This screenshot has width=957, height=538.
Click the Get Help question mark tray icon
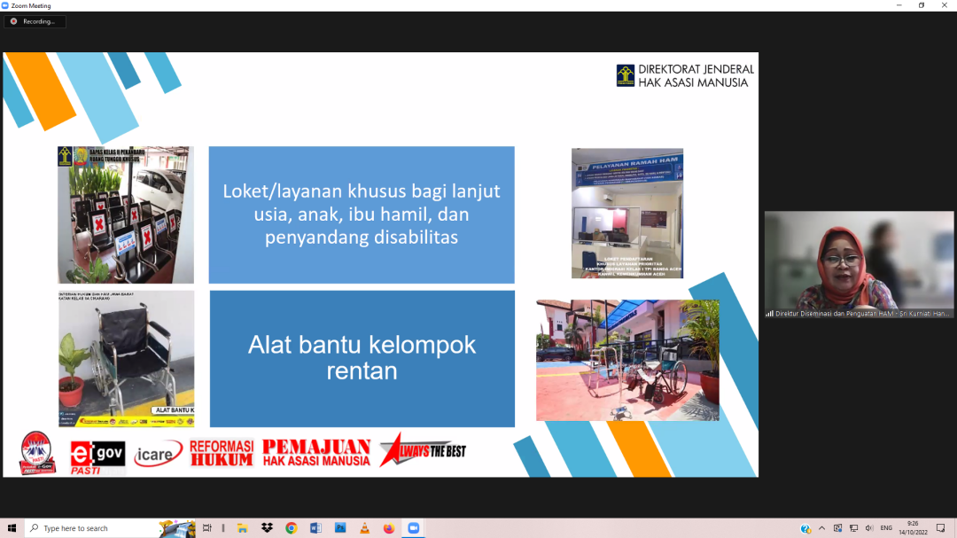click(x=805, y=528)
